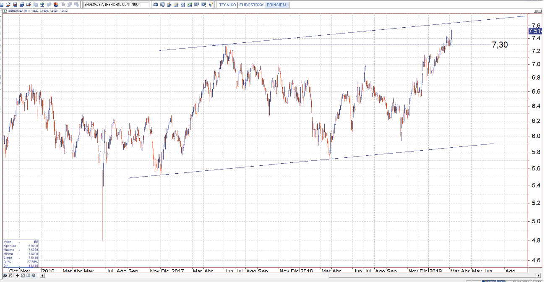Click the first new document toolbar icon
The width and height of the screenshot is (545, 282).
[x=2, y=5]
